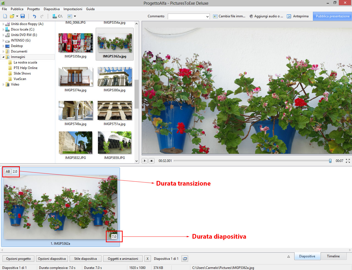Screen dimensions: 352x270
Task: Open the Diapositiva menu
Action: coord(51,9)
